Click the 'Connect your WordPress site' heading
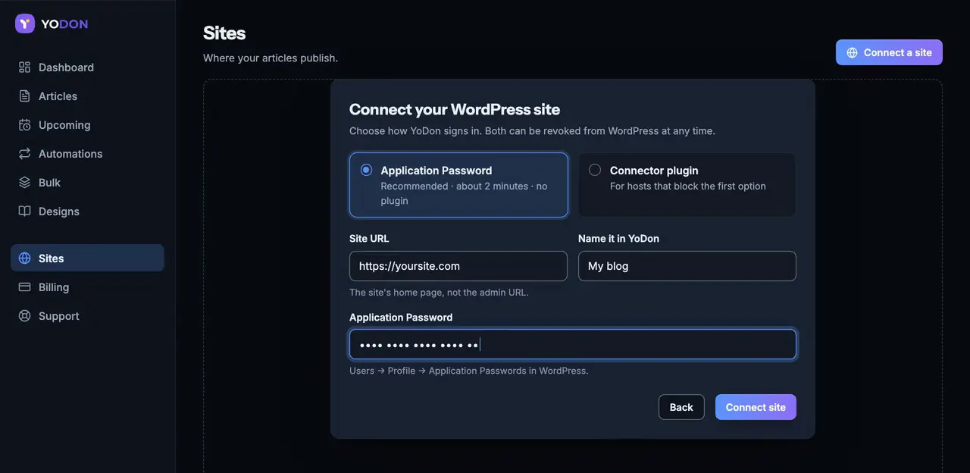The height and width of the screenshot is (473, 970). [455, 109]
